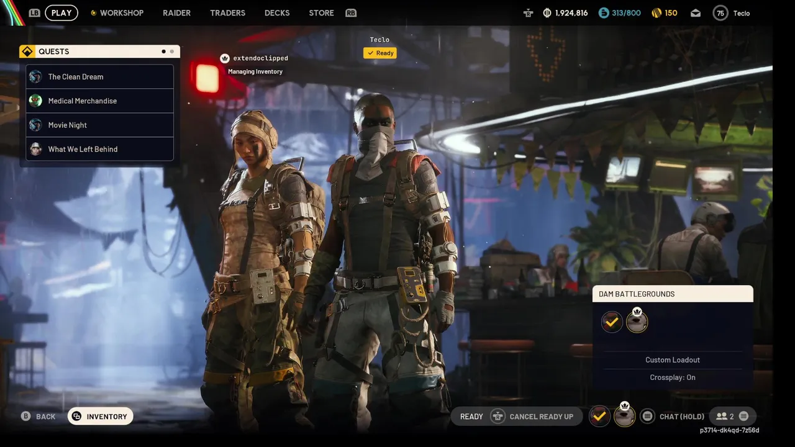Click the right-stick shortcut icon in top bar
Screen dimensions: 795x447
coord(528,12)
